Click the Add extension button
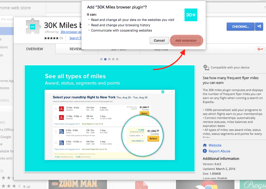 point(186,41)
